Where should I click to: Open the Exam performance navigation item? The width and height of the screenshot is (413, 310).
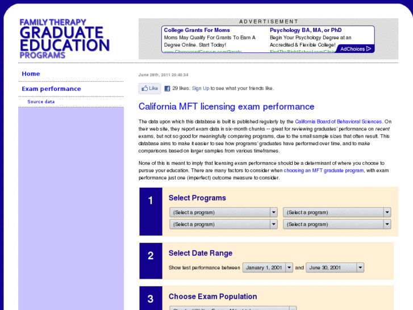tap(51, 89)
